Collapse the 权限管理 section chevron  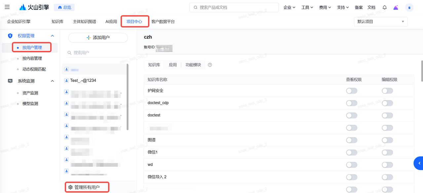pyautogui.click(x=52, y=36)
